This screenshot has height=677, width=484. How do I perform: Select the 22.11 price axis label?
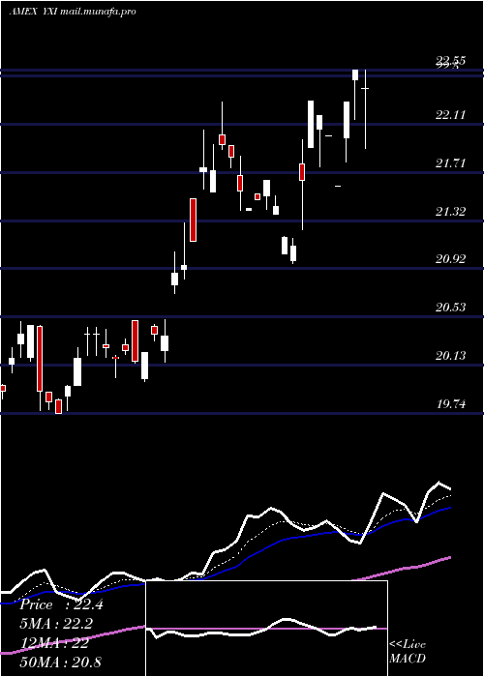(451, 115)
